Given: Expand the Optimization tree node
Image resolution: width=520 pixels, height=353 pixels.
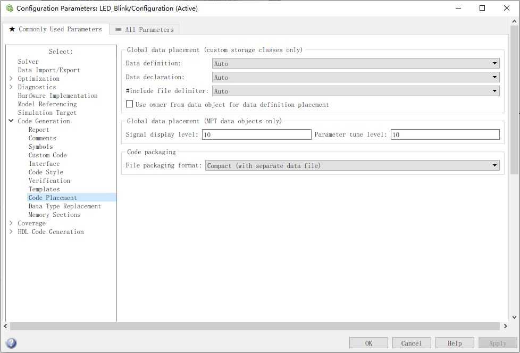Looking at the screenshot, I should [x=11, y=79].
